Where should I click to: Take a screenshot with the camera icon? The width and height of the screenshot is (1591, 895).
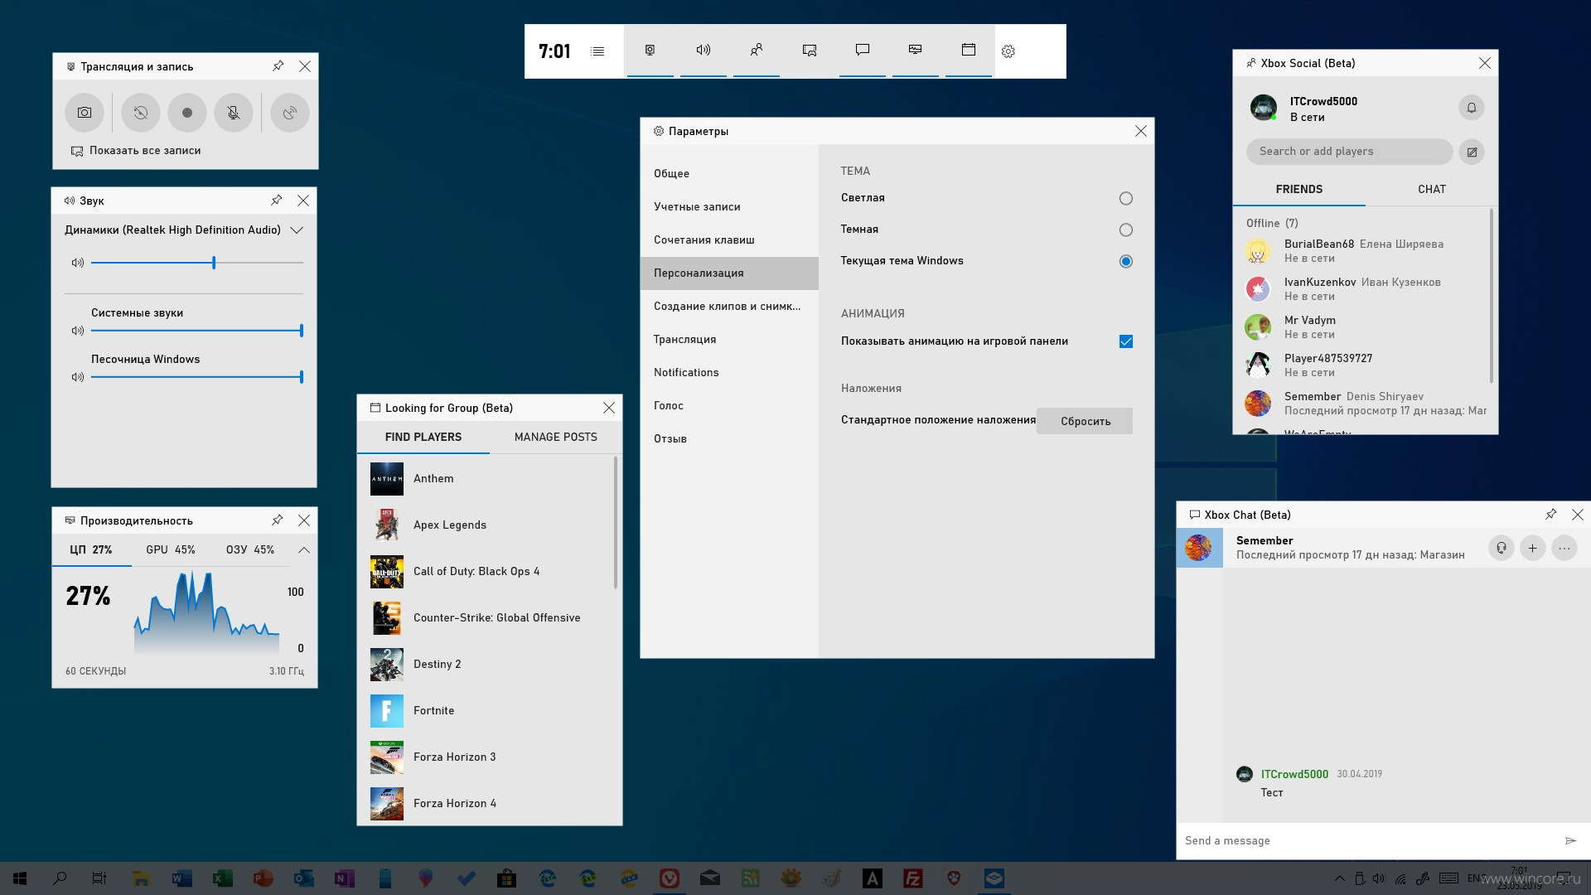[85, 113]
